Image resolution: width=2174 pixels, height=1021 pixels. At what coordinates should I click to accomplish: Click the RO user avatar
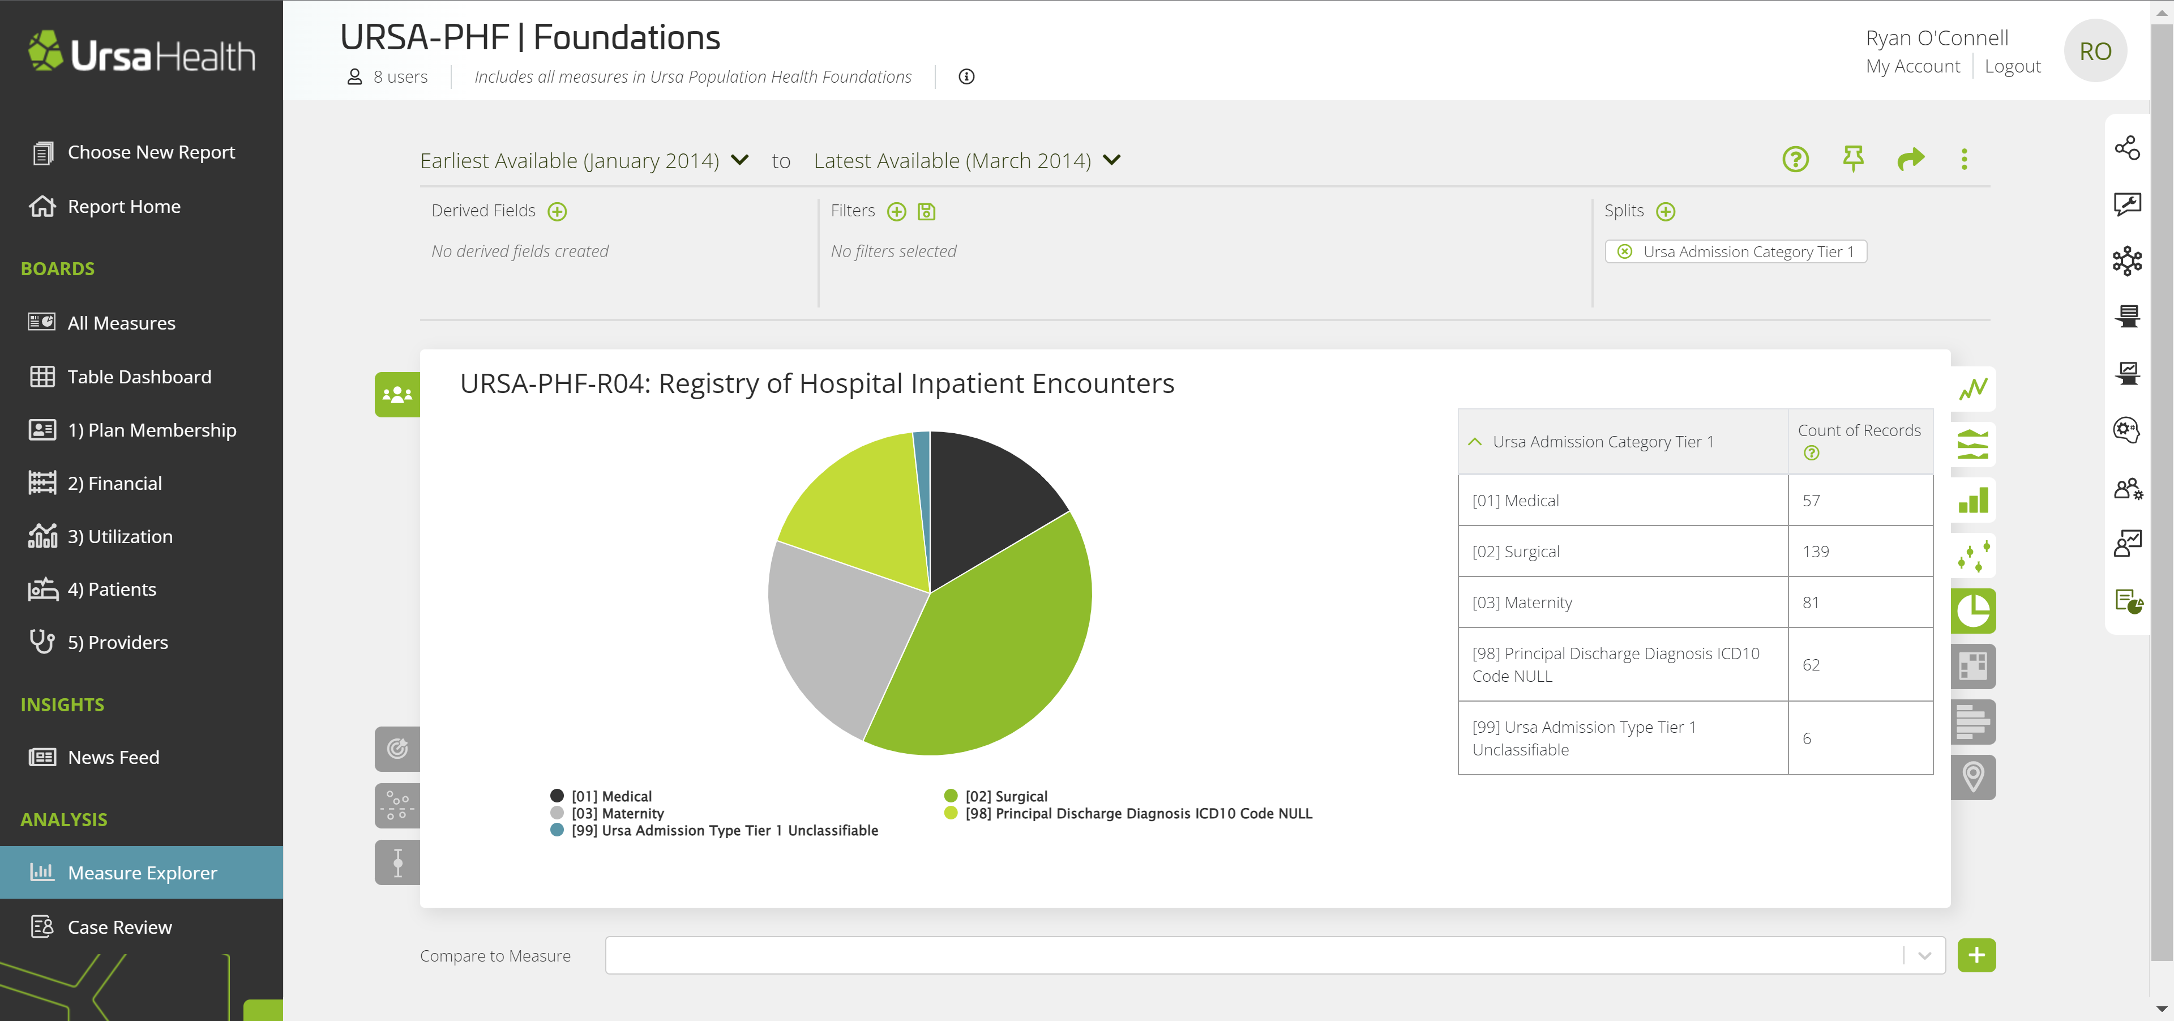[x=2095, y=52]
